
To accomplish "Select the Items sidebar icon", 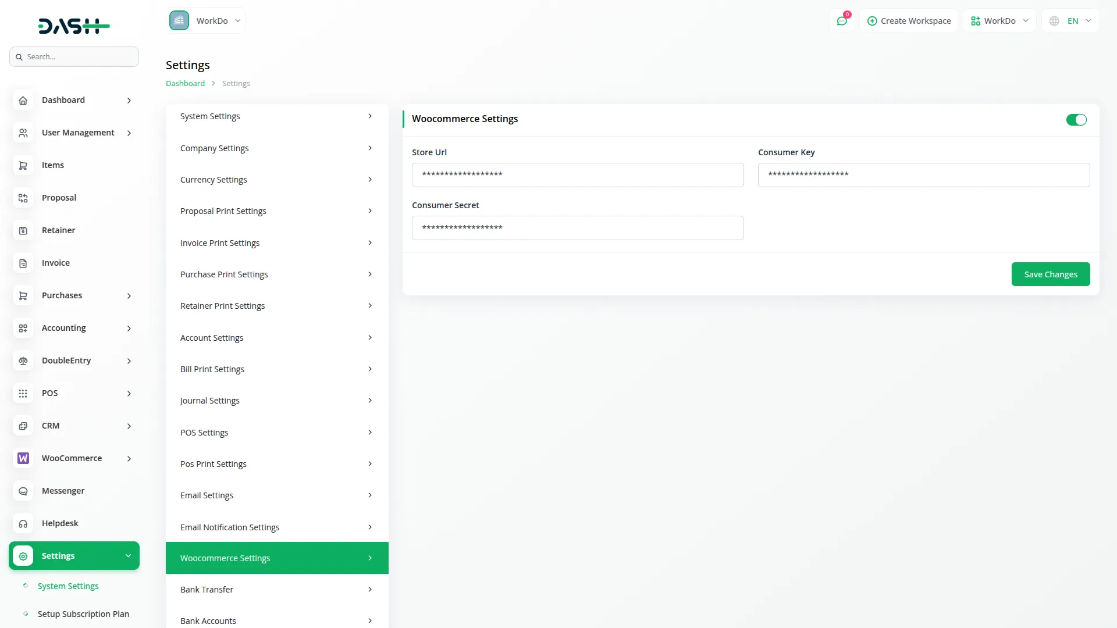I will click(x=23, y=165).
